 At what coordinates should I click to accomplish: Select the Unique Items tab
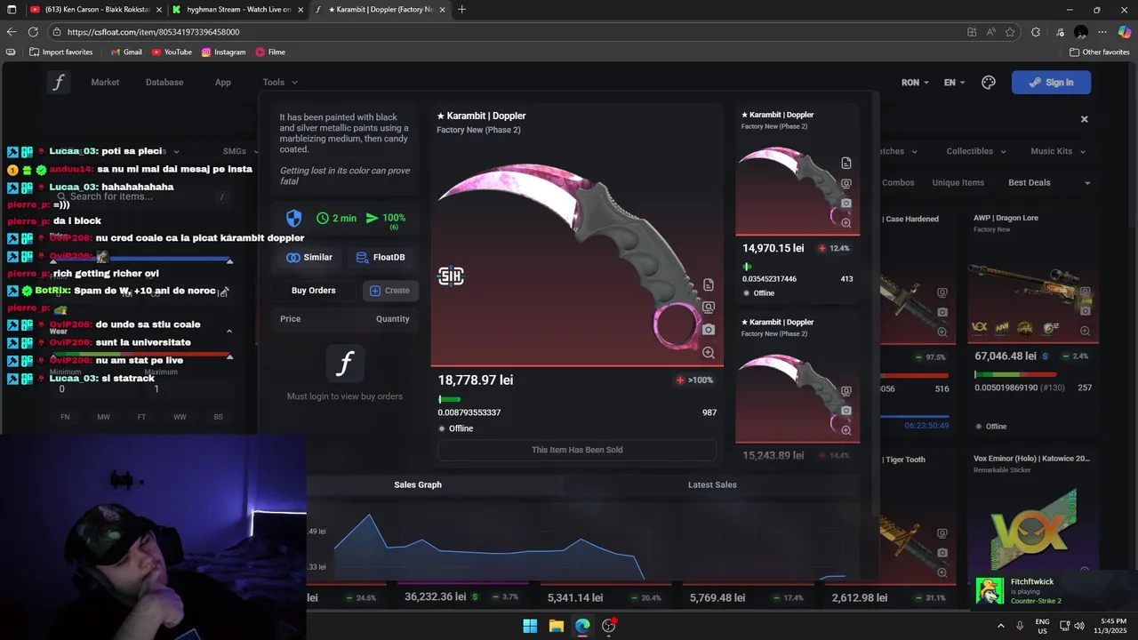point(958,183)
